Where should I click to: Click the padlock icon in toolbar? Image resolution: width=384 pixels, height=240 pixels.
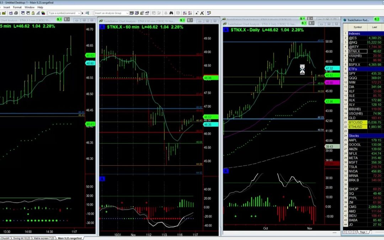point(33,13)
